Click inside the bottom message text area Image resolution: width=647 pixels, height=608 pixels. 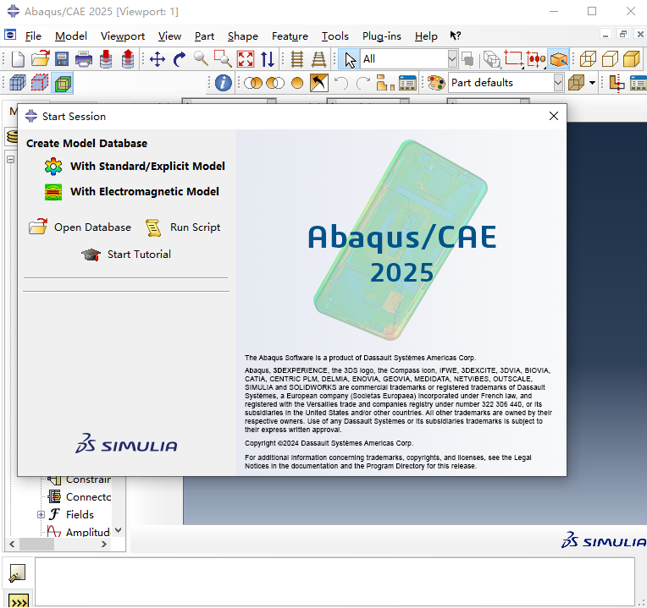[335, 582]
